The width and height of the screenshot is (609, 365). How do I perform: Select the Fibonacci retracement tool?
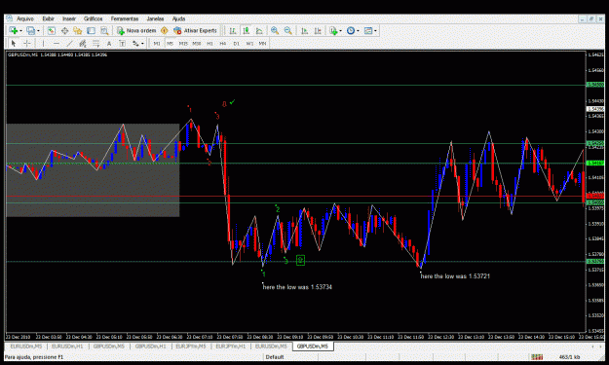pyautogui.click(x=95, y=44)
